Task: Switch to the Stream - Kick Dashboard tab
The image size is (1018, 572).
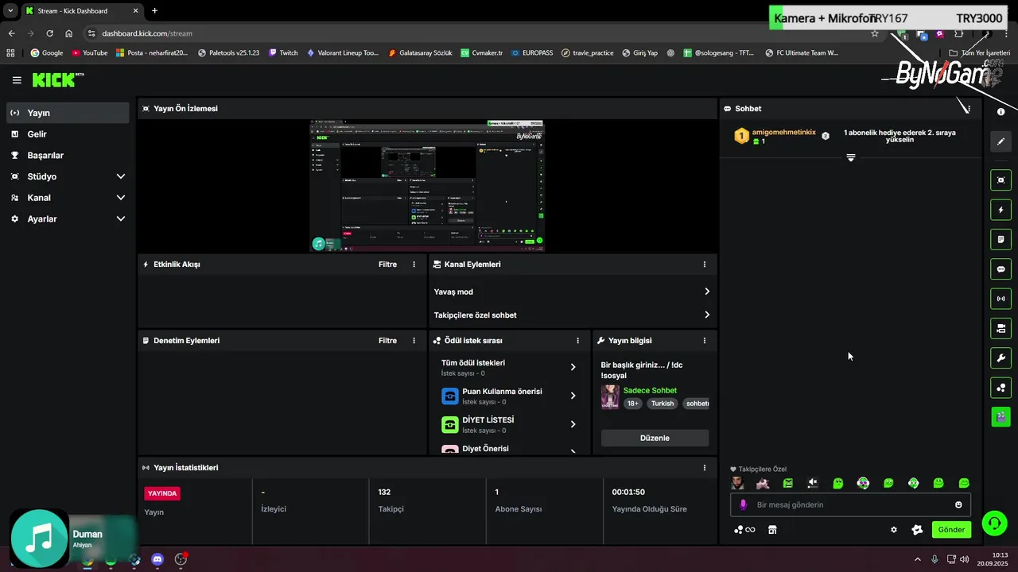Action: pos(82,11)
